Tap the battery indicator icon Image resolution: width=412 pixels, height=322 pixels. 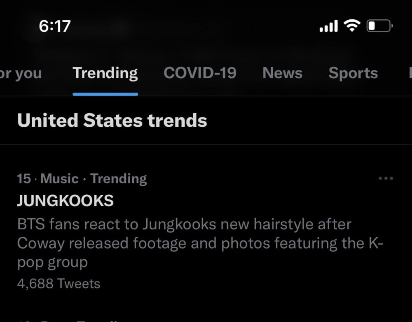coord(379,26)
